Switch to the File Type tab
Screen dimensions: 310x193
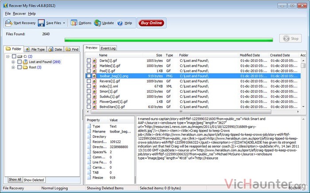click(x=35, y=49)
